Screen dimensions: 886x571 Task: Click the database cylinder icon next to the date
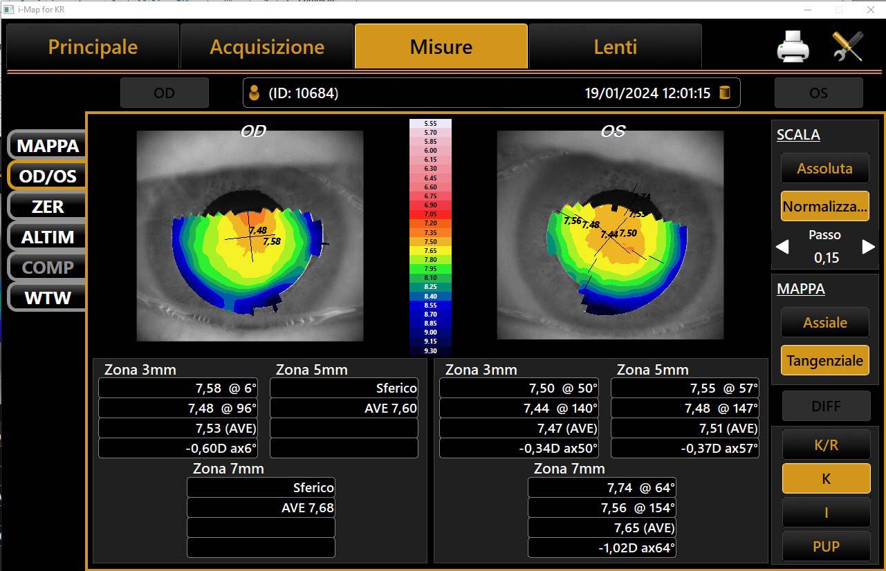725,93
